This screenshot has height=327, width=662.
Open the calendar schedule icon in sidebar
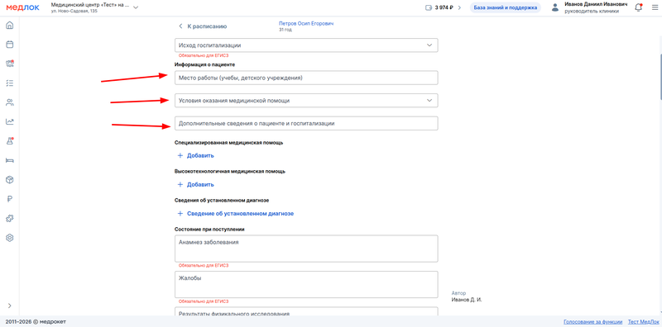10,45
